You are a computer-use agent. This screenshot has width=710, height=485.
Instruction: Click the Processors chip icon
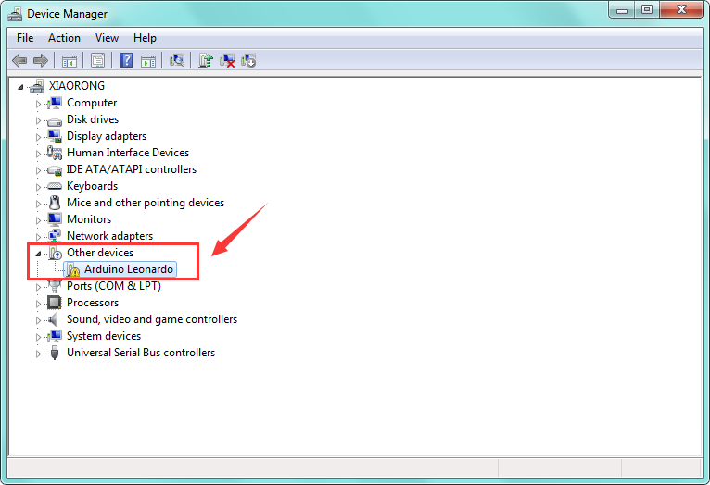tap(55, 303)
